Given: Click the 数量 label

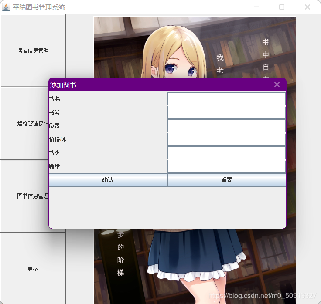Looking at the screenshot, I should pyautogui.click(x=55, y=166).
